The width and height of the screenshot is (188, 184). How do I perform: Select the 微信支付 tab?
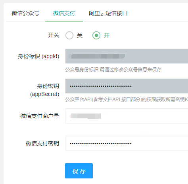pos(64,13)
